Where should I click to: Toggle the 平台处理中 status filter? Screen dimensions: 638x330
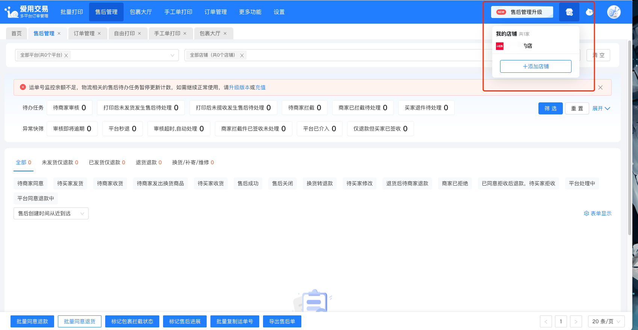[582, 183]
